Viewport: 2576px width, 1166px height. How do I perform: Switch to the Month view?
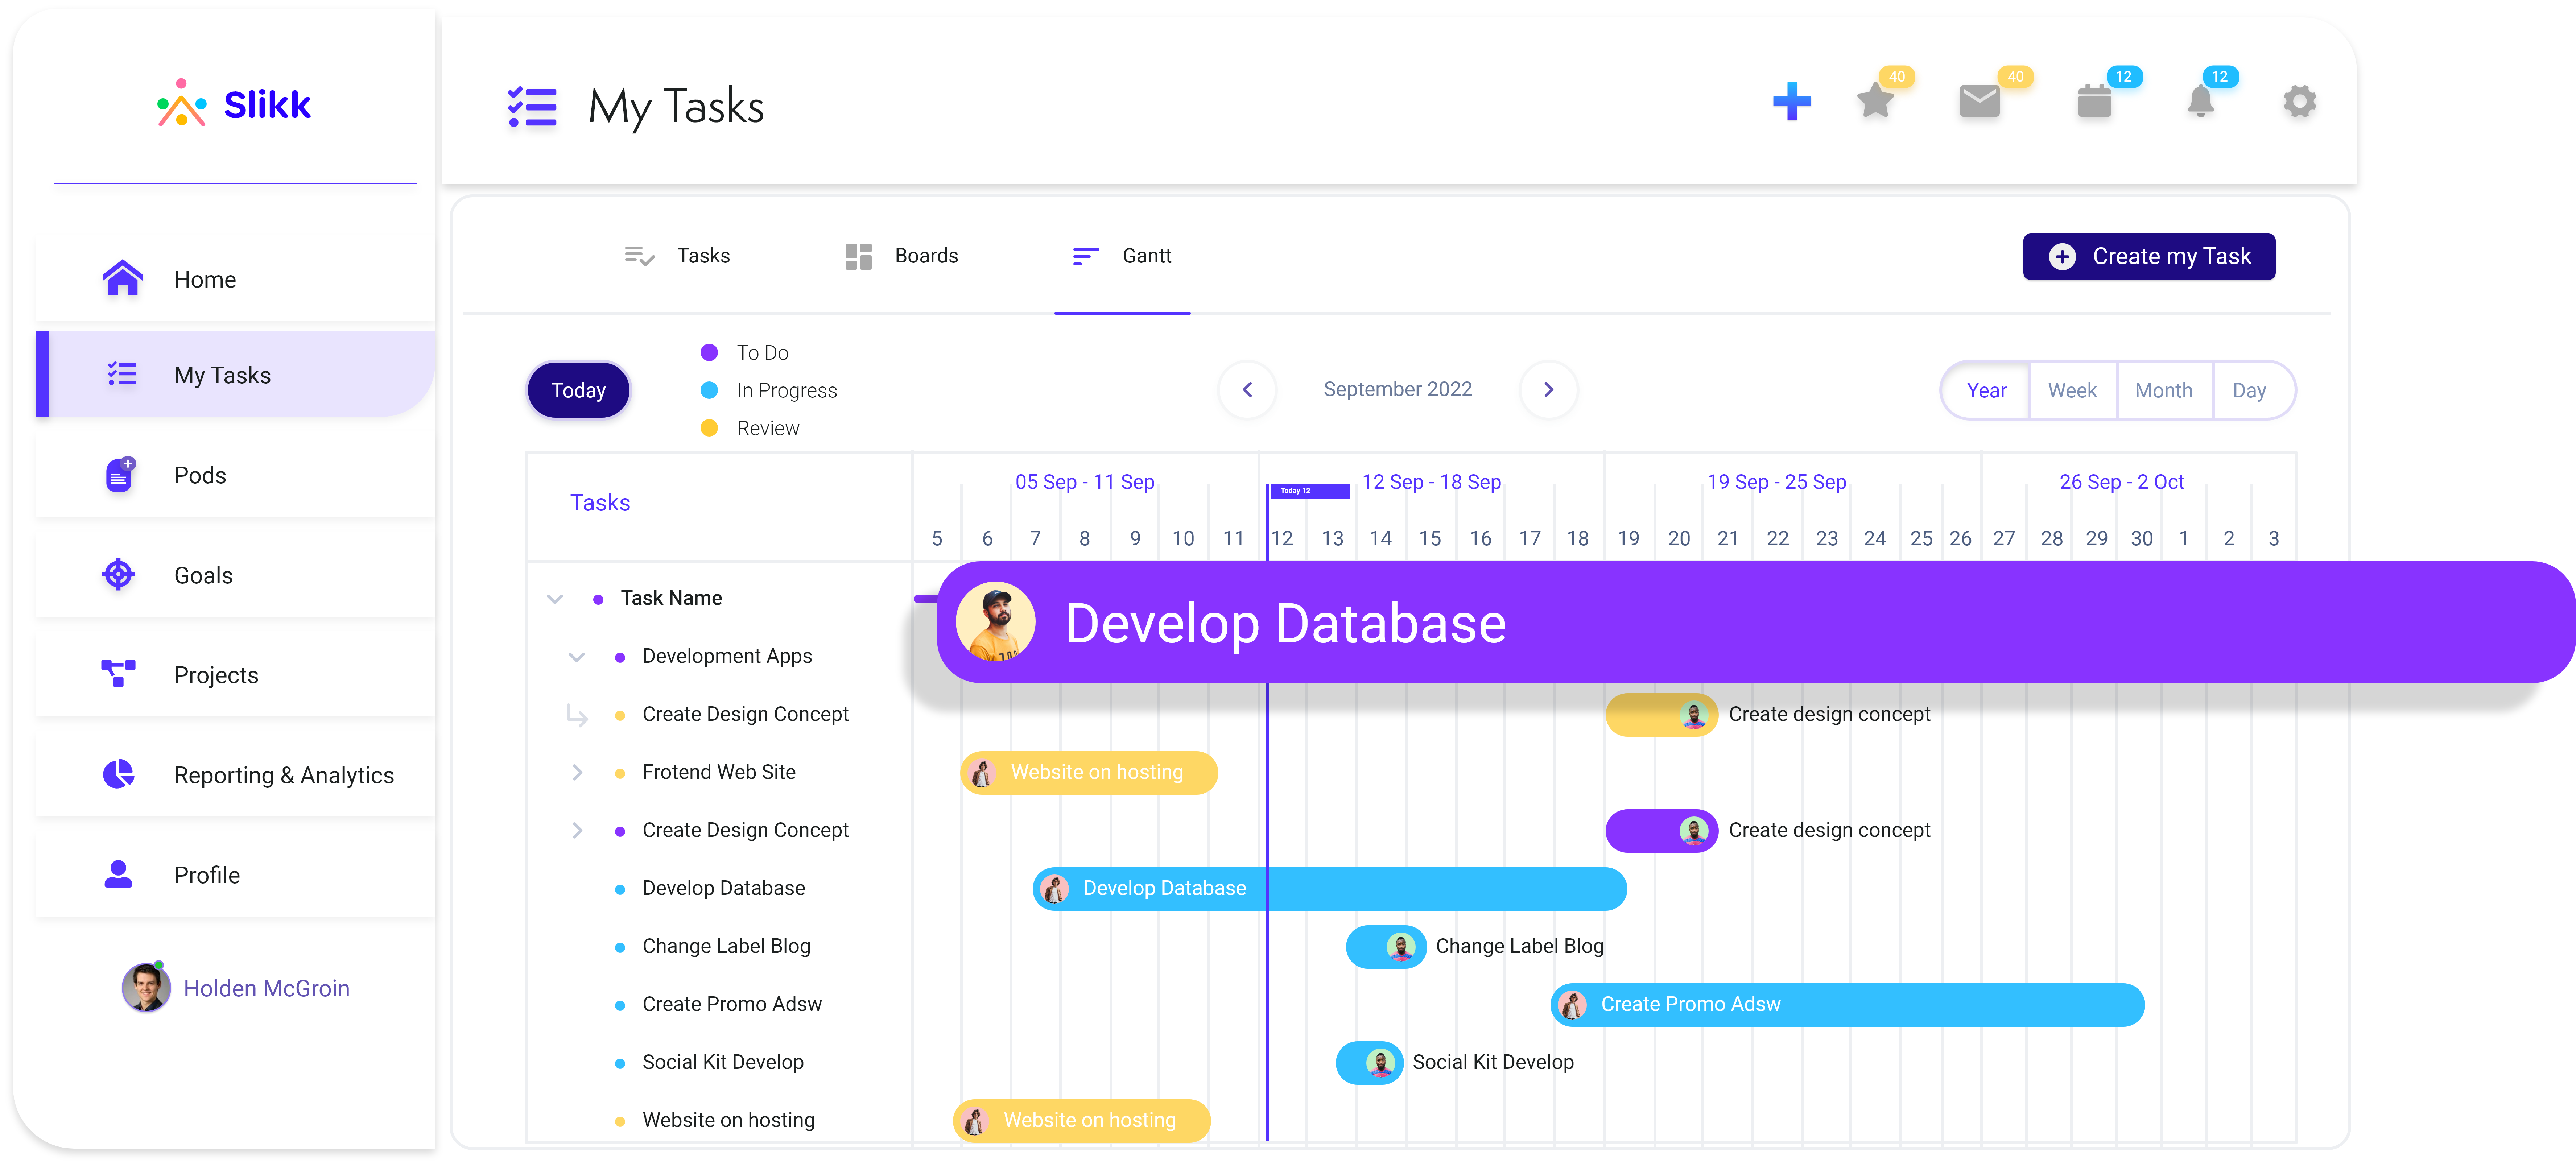pyautogui.click(x=2162, y=389)
